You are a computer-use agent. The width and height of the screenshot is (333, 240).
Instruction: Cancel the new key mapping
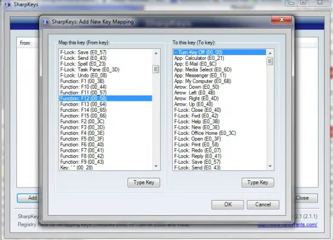[x=263, y=204]
